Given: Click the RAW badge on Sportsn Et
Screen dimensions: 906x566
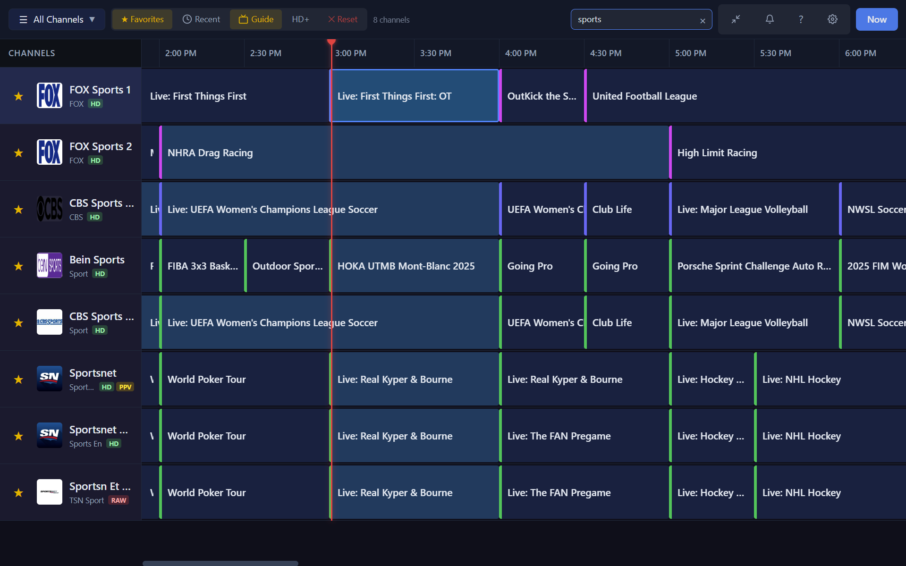Looking at the screenshot, I should tap(119, 500).
